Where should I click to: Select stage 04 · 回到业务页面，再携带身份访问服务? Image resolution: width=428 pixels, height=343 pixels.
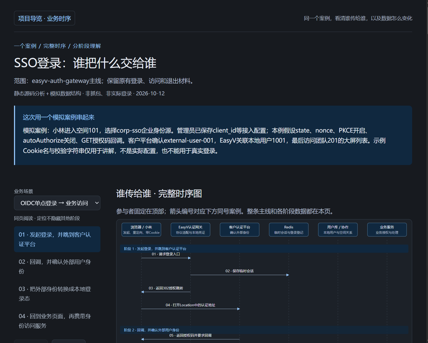[x=57, y=321]
